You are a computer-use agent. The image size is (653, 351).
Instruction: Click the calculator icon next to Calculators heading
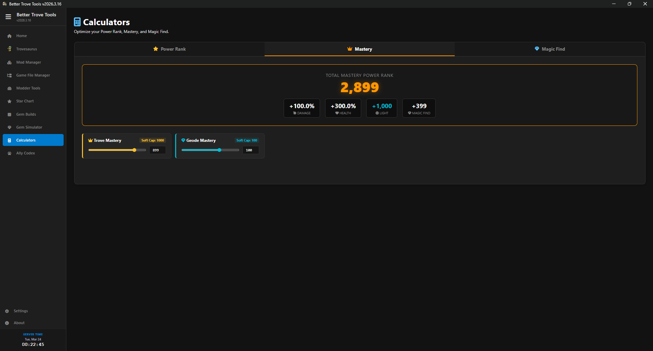77,21
